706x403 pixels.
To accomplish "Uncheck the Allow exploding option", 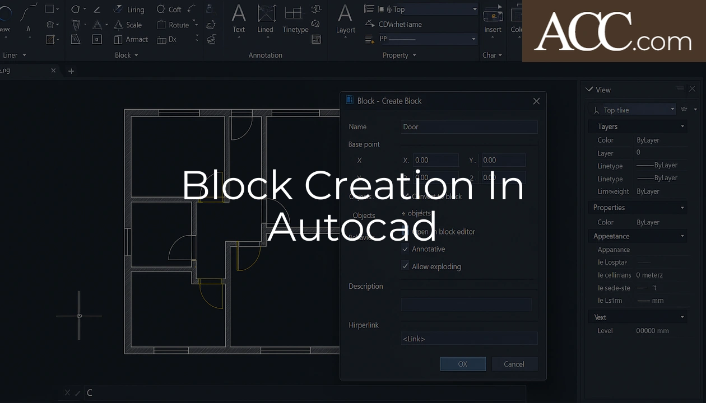I will click(406, 266).
